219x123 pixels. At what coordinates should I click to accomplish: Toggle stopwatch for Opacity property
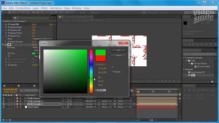point(9,65)
